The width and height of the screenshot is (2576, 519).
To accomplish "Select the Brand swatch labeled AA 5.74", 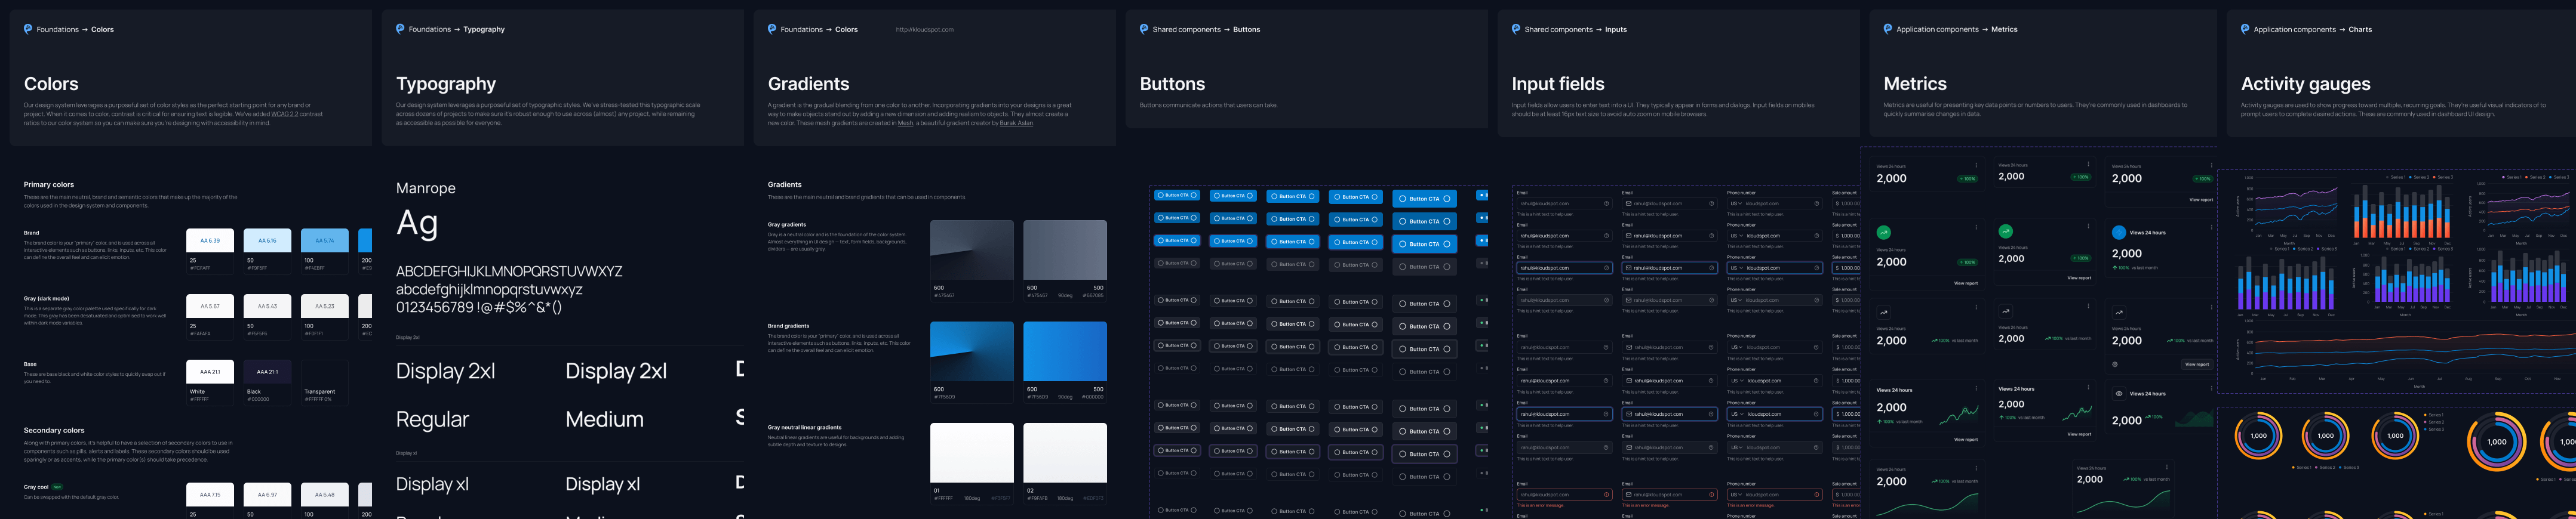I will coord(325,240).
